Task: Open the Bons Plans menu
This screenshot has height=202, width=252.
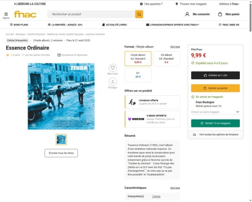Action: 19,24
